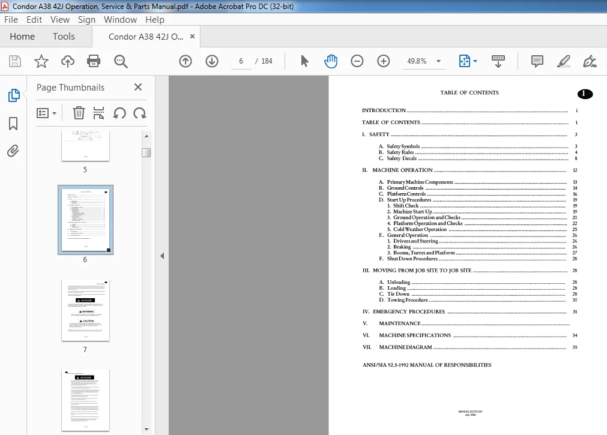The height and width of the screenshot is (435, 607).
Task: Open the Edit menu
Action: (34, 20)
